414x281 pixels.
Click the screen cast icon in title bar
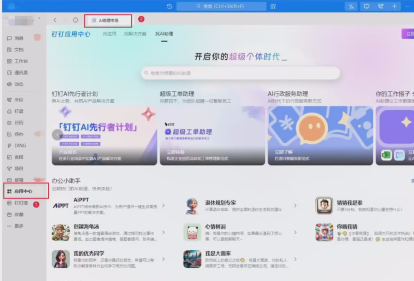(x=366, y=6)
